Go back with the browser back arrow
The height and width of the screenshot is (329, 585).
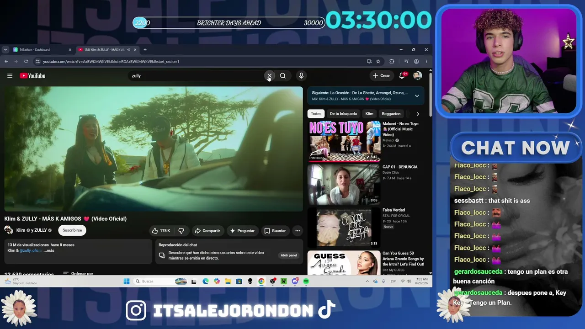(x=6, y=61)
